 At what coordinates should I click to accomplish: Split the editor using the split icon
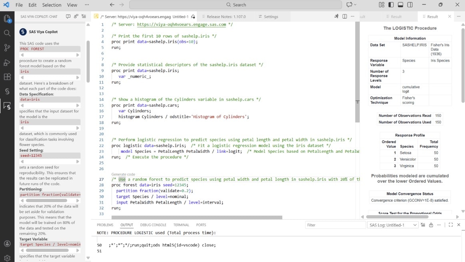coord(344,16)
